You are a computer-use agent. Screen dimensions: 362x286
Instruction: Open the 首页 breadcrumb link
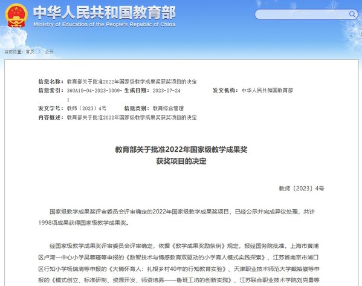pyautogui.click(x=30, y=52)
